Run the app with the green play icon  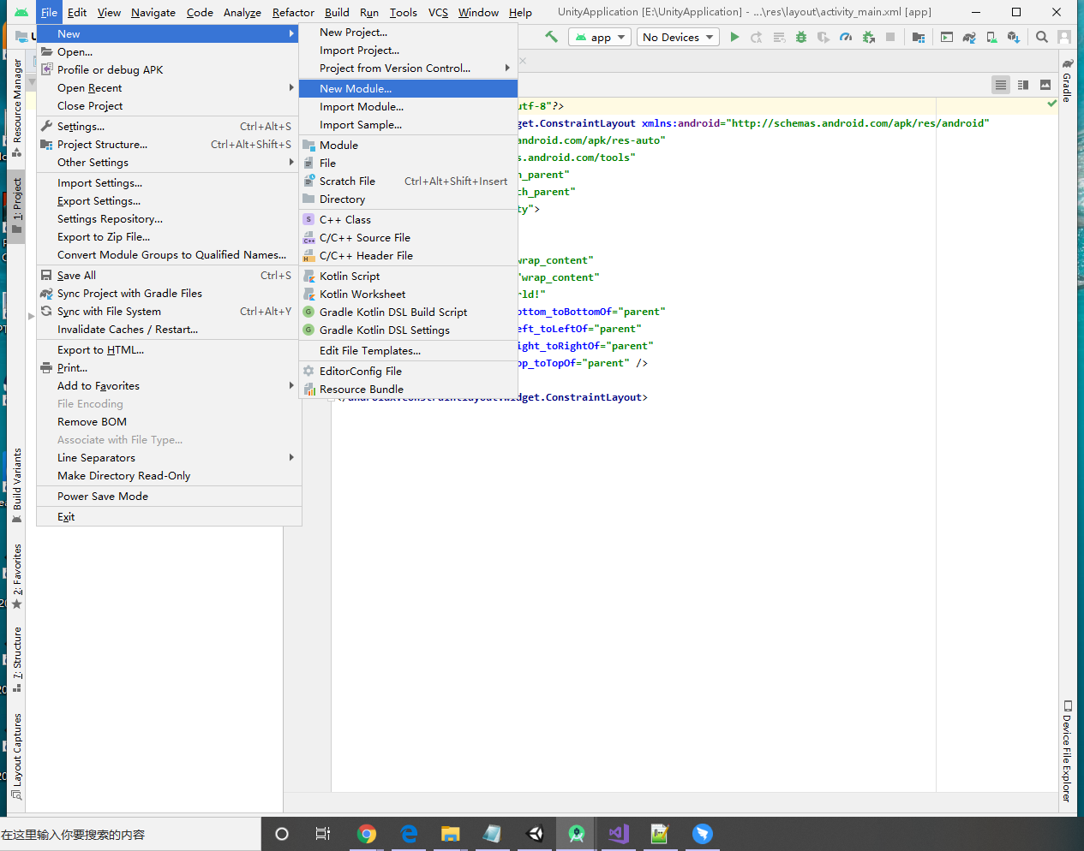coord(734,37)
